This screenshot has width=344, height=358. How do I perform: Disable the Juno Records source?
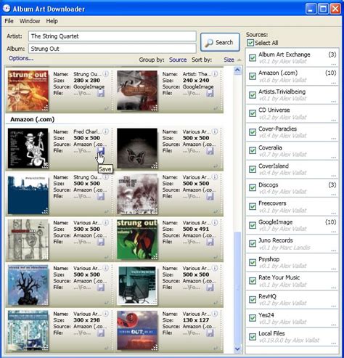tap(253, 243)
